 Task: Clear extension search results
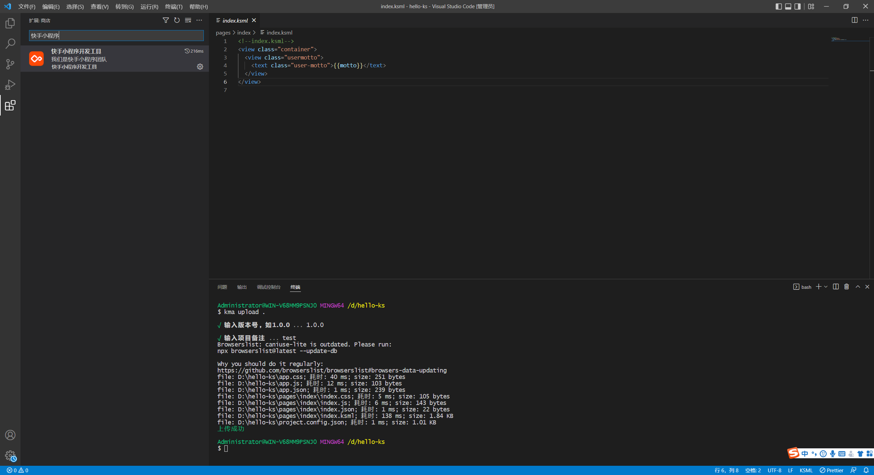(188, 21)
